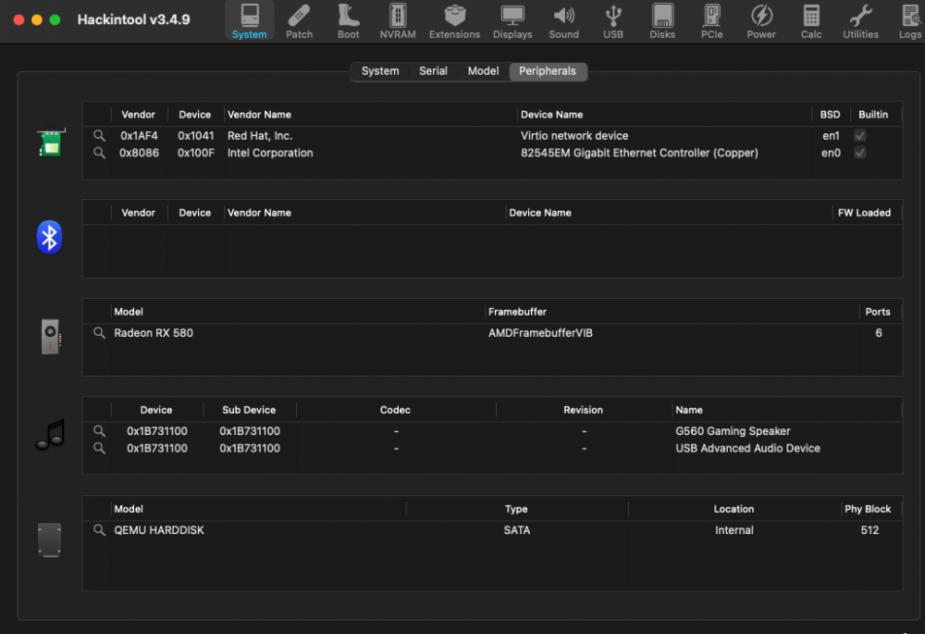Image resolution: width=925 pixels, height=634 pixels.
Task: Click device ID 0x100F cell
Action: 196,153
